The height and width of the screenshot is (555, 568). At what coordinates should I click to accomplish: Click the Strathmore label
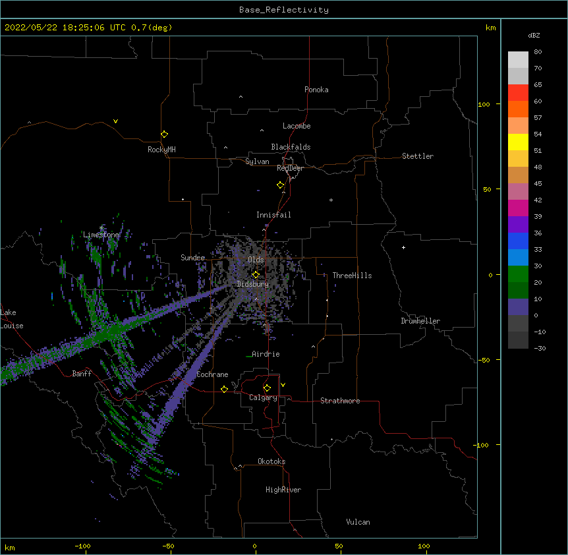pyautogui.click(x=340, y=401)
